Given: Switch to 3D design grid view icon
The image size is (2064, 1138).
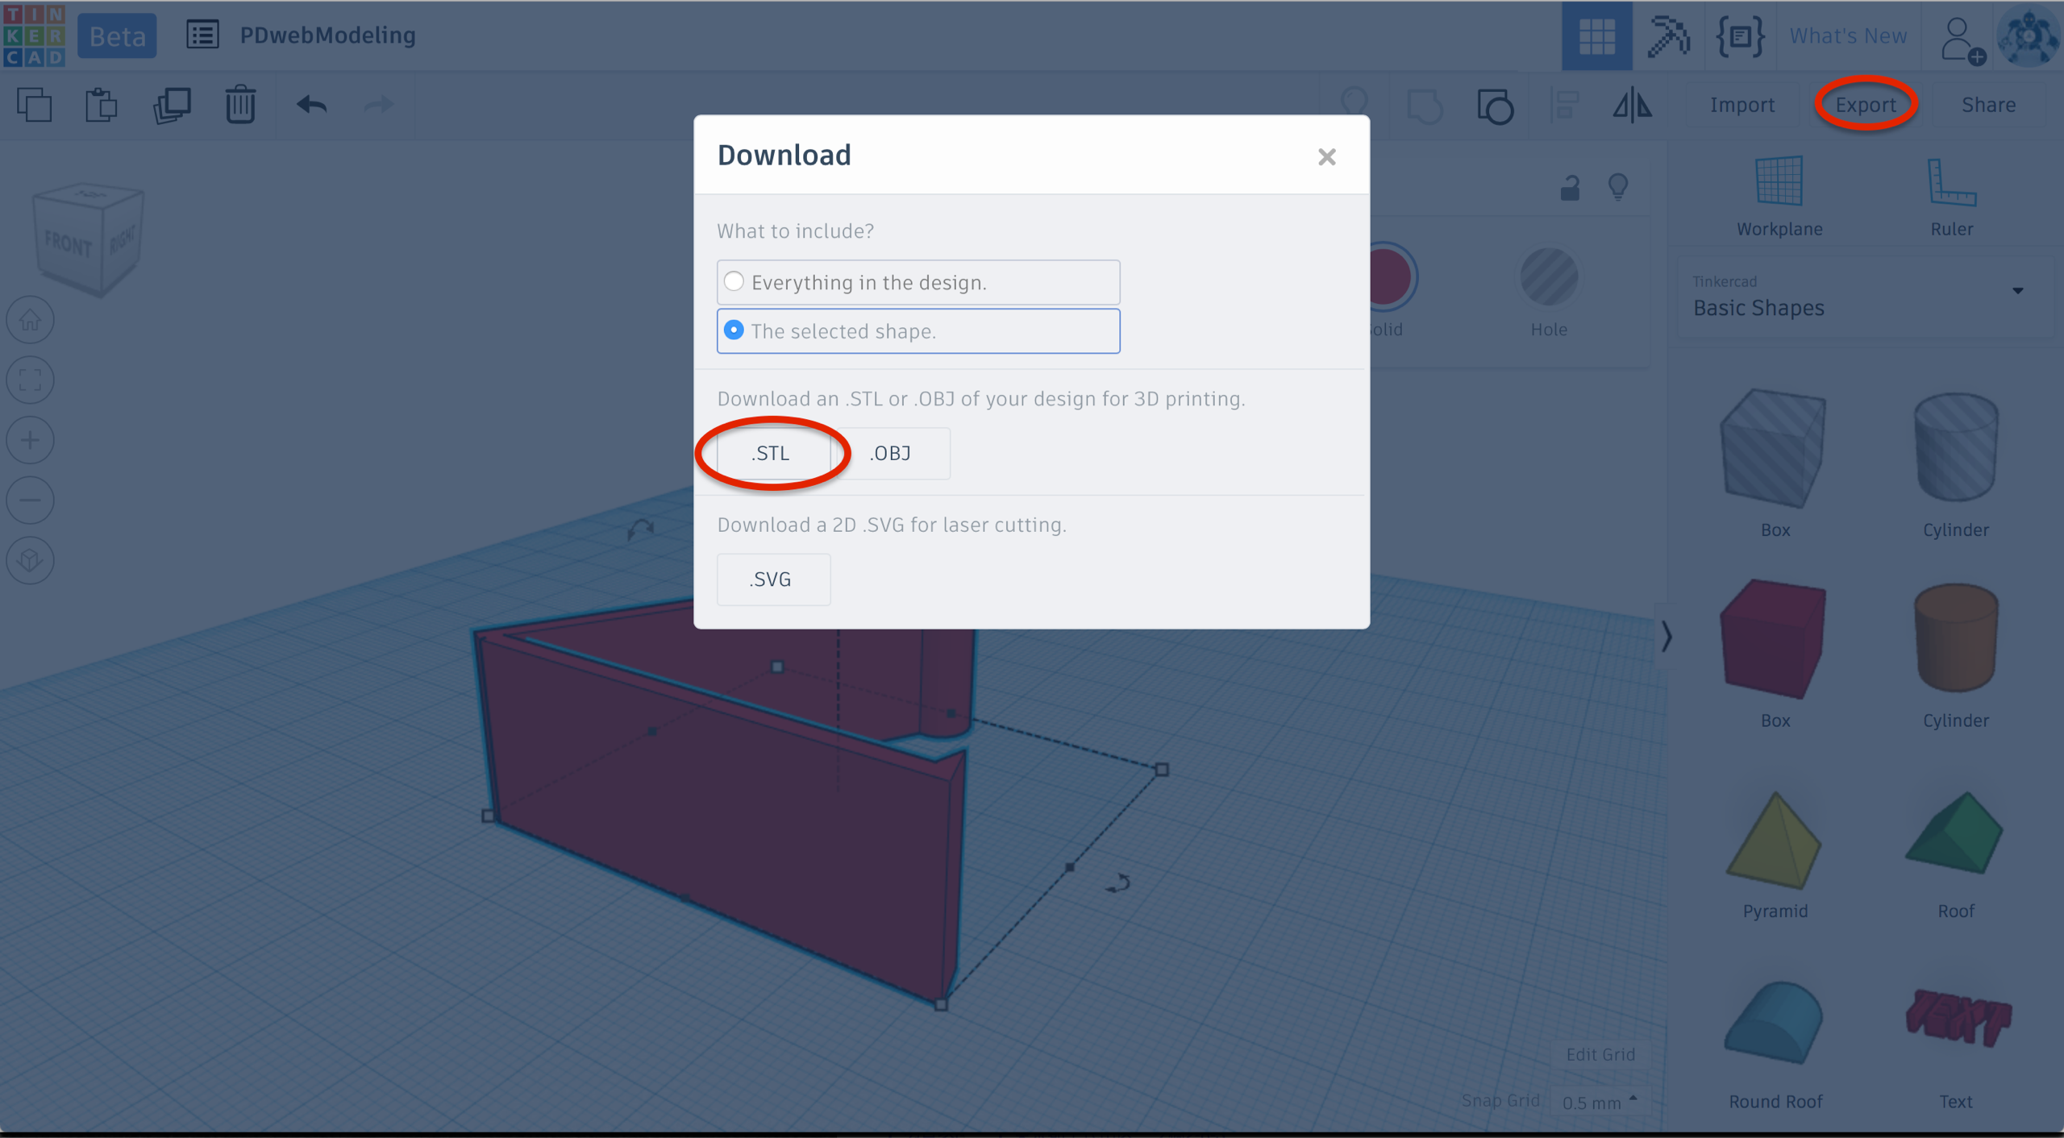Looking at the screenshot, I should point(1596,35).
